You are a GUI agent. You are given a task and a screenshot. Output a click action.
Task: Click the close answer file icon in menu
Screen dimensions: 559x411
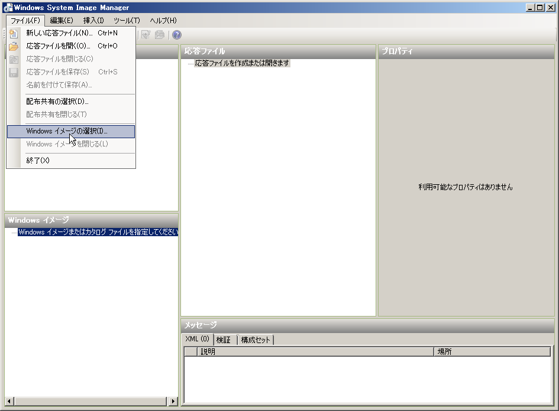[x=14, y=59]
